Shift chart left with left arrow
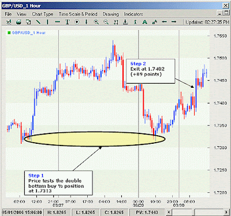Screen dimensions: 231x216 tap(164, 22)
